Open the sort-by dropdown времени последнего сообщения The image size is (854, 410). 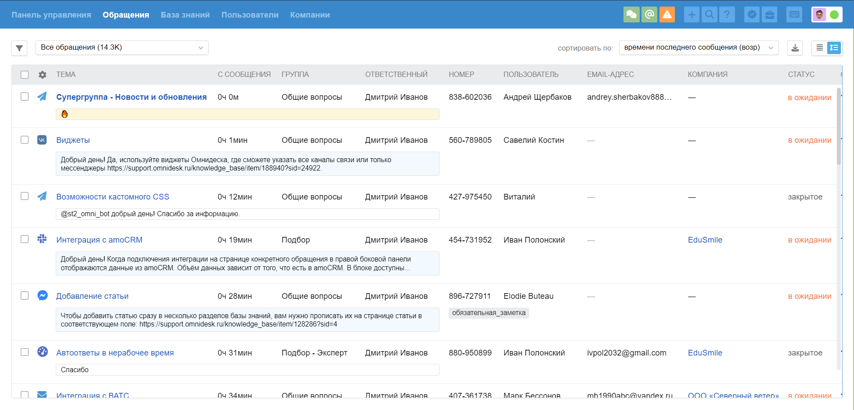[699, 47]
